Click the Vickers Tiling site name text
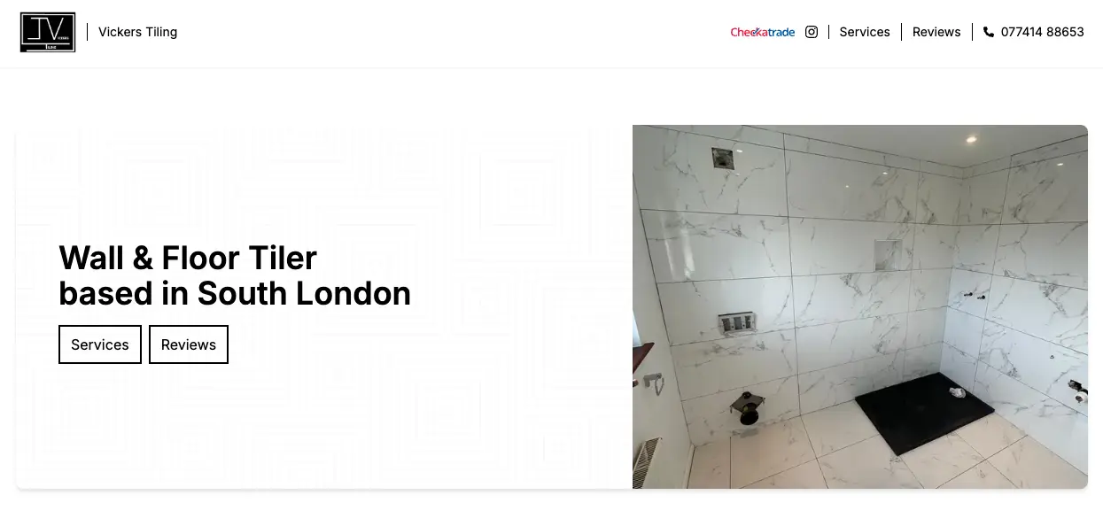 pyautogui.click(x=137, y=32)
